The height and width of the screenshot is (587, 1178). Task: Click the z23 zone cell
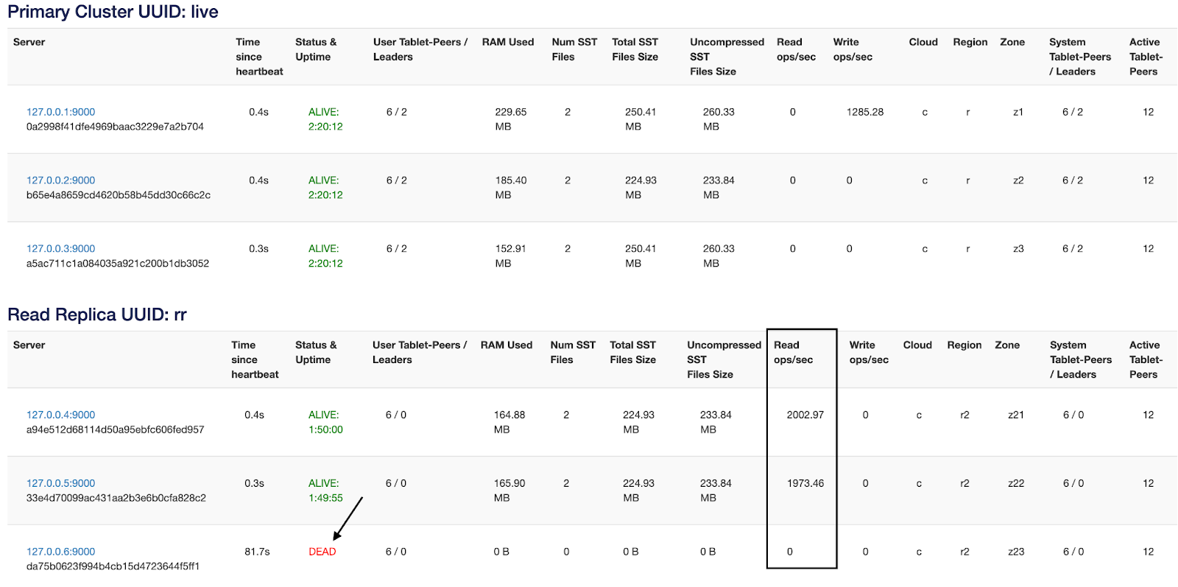click(1015, 552)
